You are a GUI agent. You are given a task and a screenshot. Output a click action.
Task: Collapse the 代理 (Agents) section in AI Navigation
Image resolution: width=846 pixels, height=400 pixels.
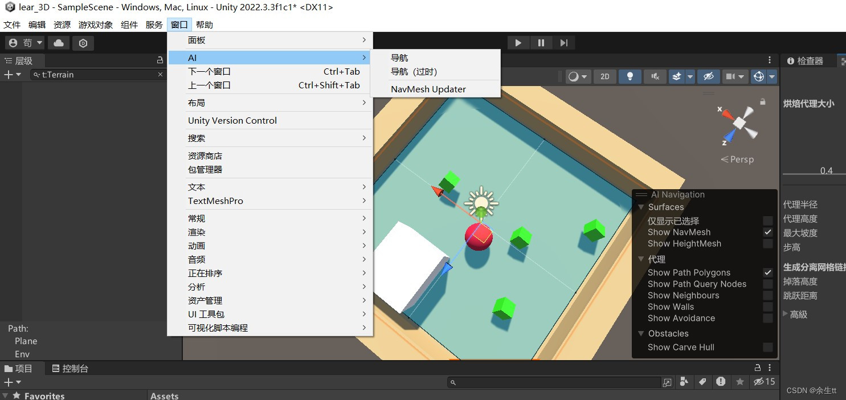641,259
